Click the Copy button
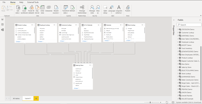This screenshot has width=202, height=104. 10,10
